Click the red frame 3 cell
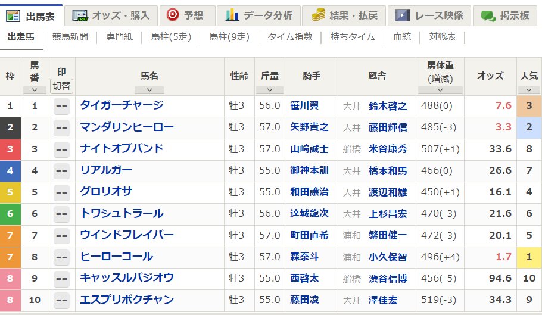Screen dimensions: 542x315 coord(10,149)
